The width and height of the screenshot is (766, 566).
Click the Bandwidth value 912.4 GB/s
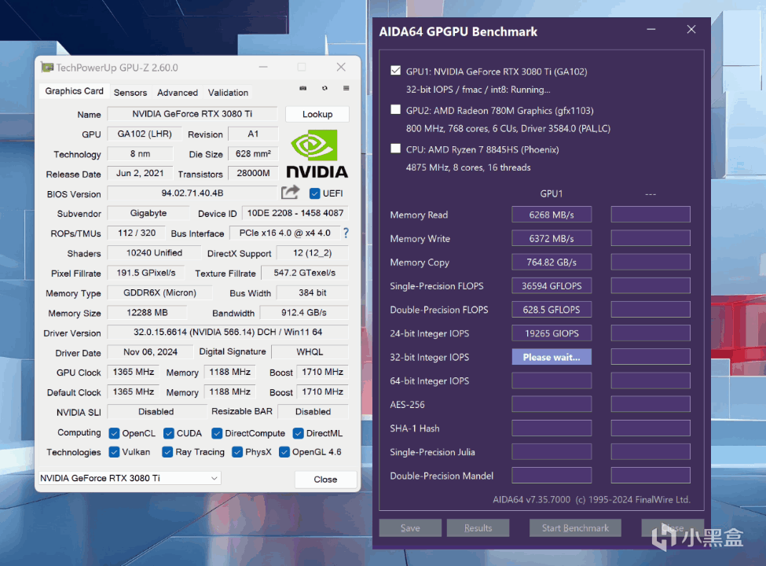(304, 312)
